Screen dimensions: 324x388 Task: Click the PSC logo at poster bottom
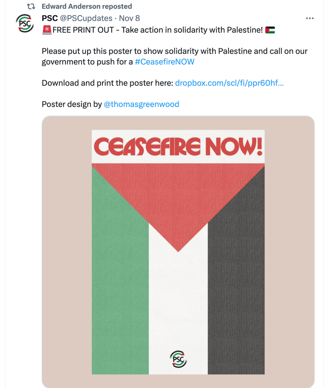[178, 359]
